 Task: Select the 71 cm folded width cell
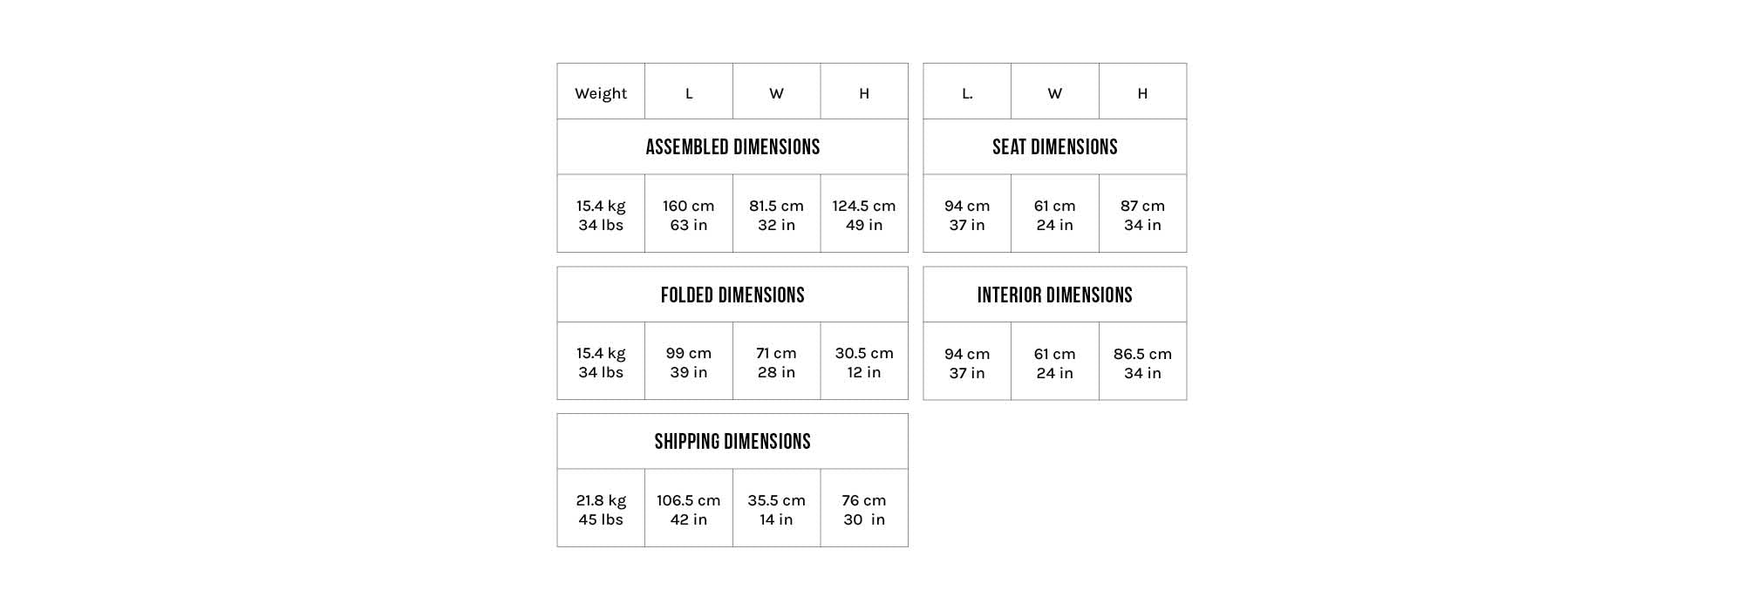click(x=776, y=362)
